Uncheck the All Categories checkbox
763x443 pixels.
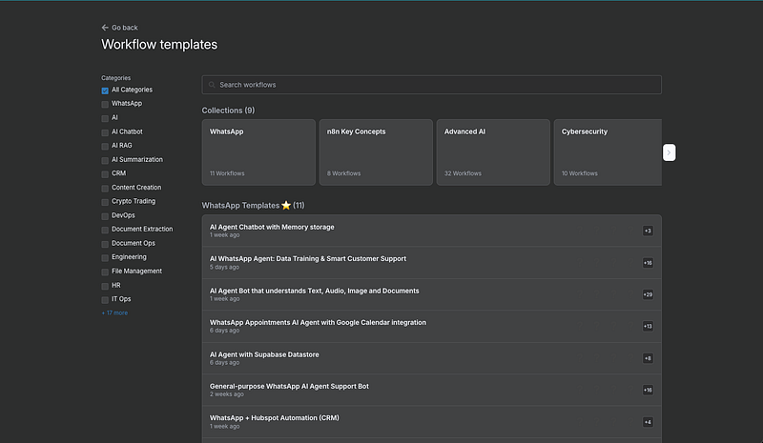pyautogui.click(x=105, y=91)
